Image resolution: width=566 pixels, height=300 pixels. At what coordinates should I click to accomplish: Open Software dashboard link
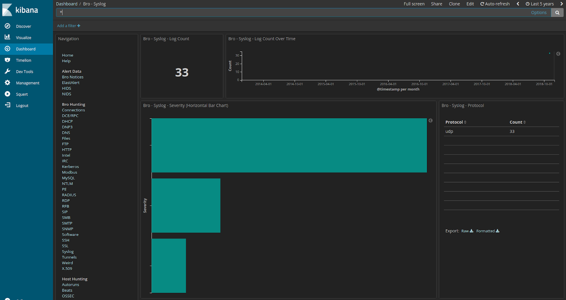click(x=70, y=235)
